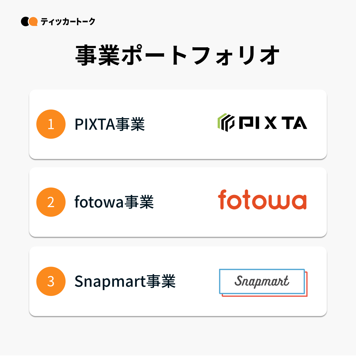Click the ティッカートーク brand name text
Viewport: 356px width, 356px height.
68,22
